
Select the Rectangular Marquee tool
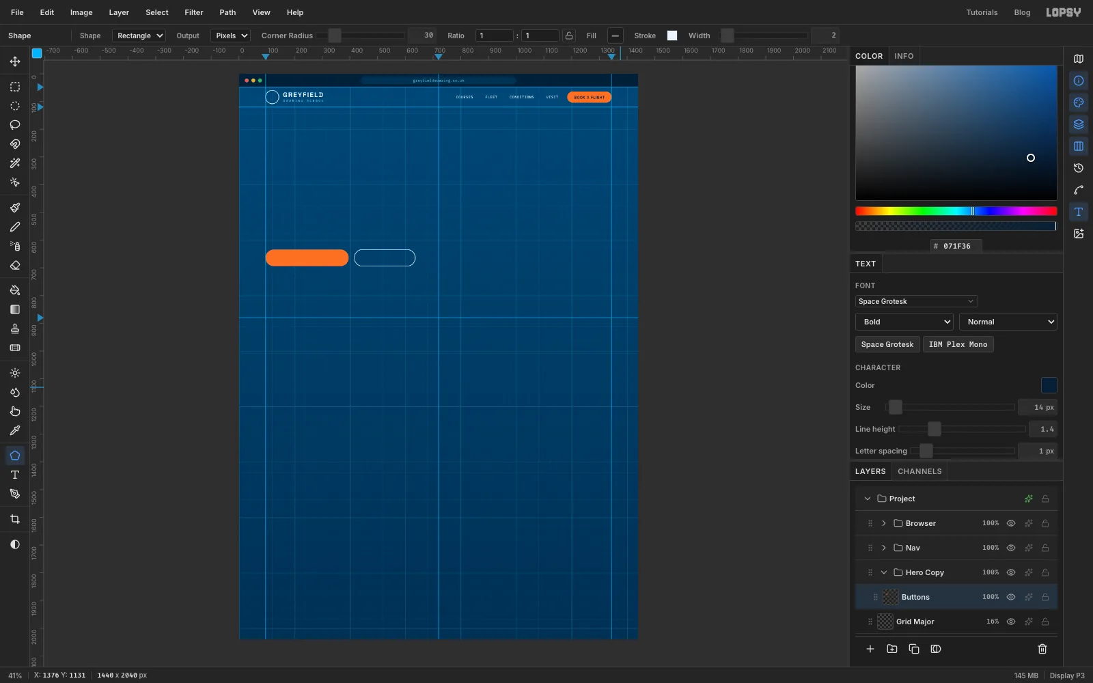15,87
